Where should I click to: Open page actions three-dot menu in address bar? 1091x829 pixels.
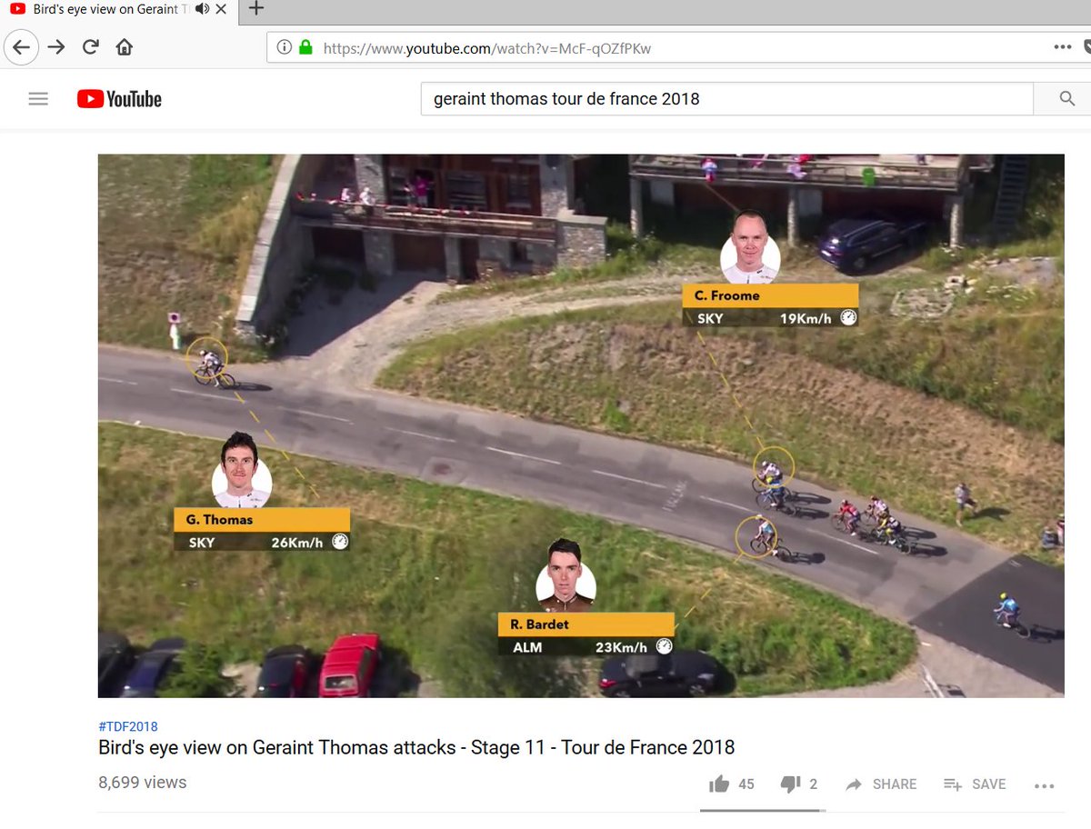tap(1062, 47)
